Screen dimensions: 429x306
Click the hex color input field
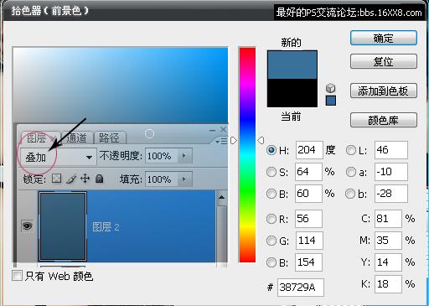pos(301,288)
